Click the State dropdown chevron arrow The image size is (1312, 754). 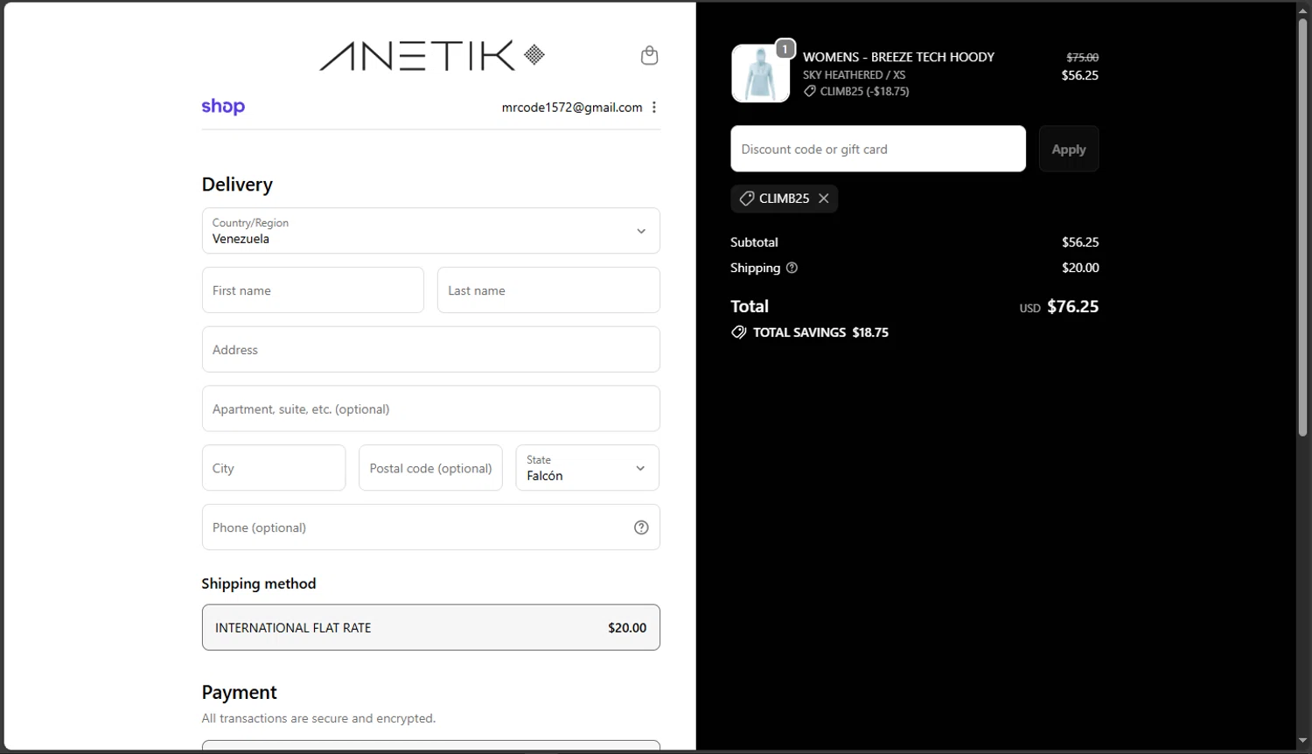pyautogui.click(x=640, y=468)
